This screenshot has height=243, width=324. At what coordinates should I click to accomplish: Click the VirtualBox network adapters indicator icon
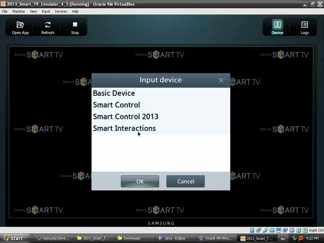(259, 230)
